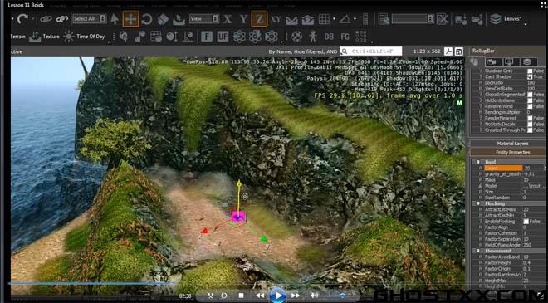Click the viewport search field
This screenshot has height=303, width=548.
tap(371, 51)
